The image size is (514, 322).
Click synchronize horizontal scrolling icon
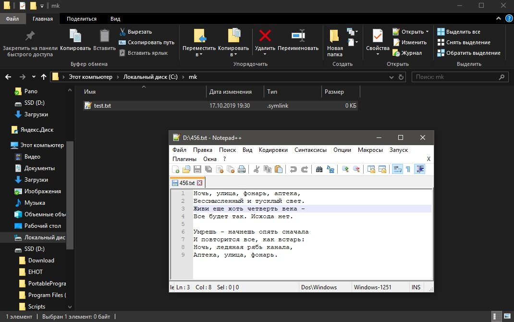tap(382, 169)
